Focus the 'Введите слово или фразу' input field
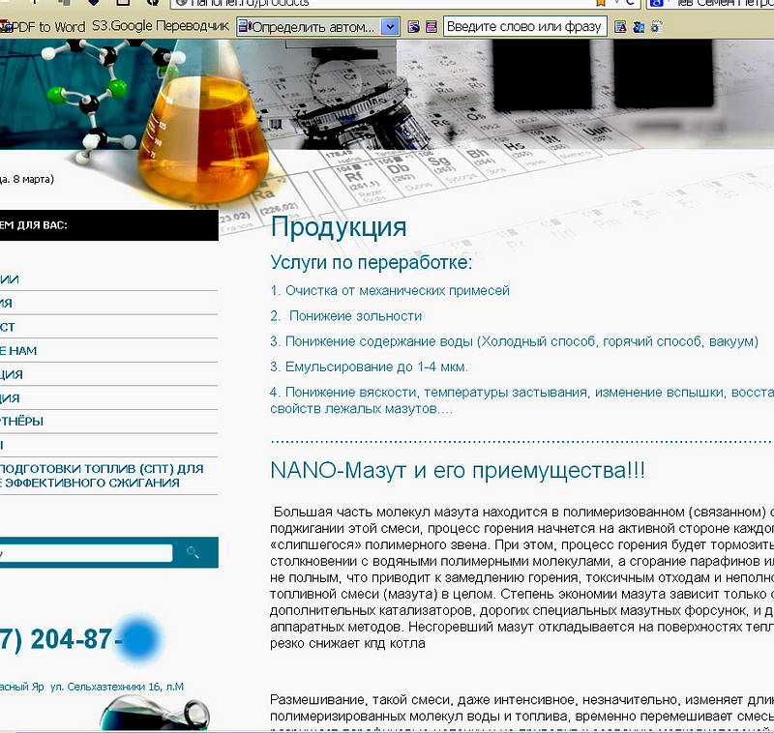Screen dimensions: 774x733 coord(524,27)
